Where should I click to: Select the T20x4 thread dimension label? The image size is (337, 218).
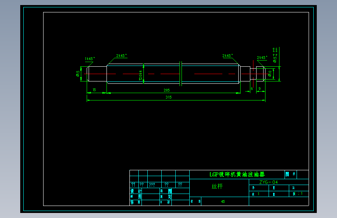141,76
